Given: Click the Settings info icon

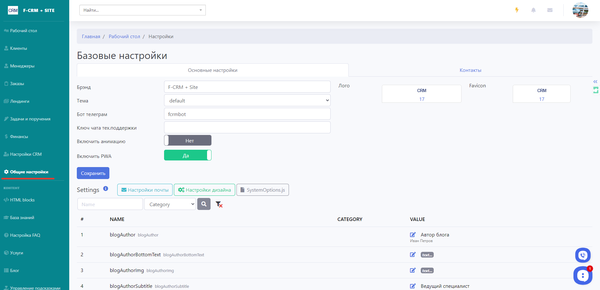Looking at the screenshot, I should pos(106,188).
